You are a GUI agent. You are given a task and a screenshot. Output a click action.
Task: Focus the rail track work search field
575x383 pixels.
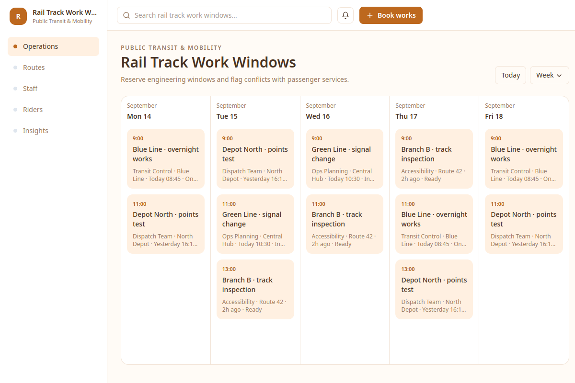point(224,15)
